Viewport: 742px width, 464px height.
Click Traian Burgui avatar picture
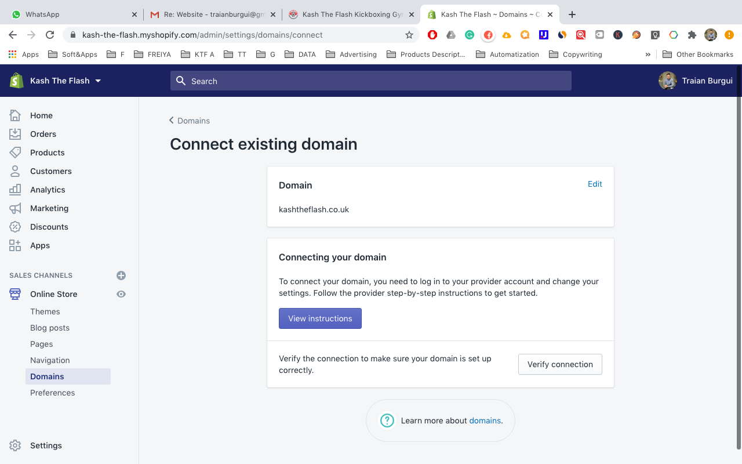click(668, 81)
